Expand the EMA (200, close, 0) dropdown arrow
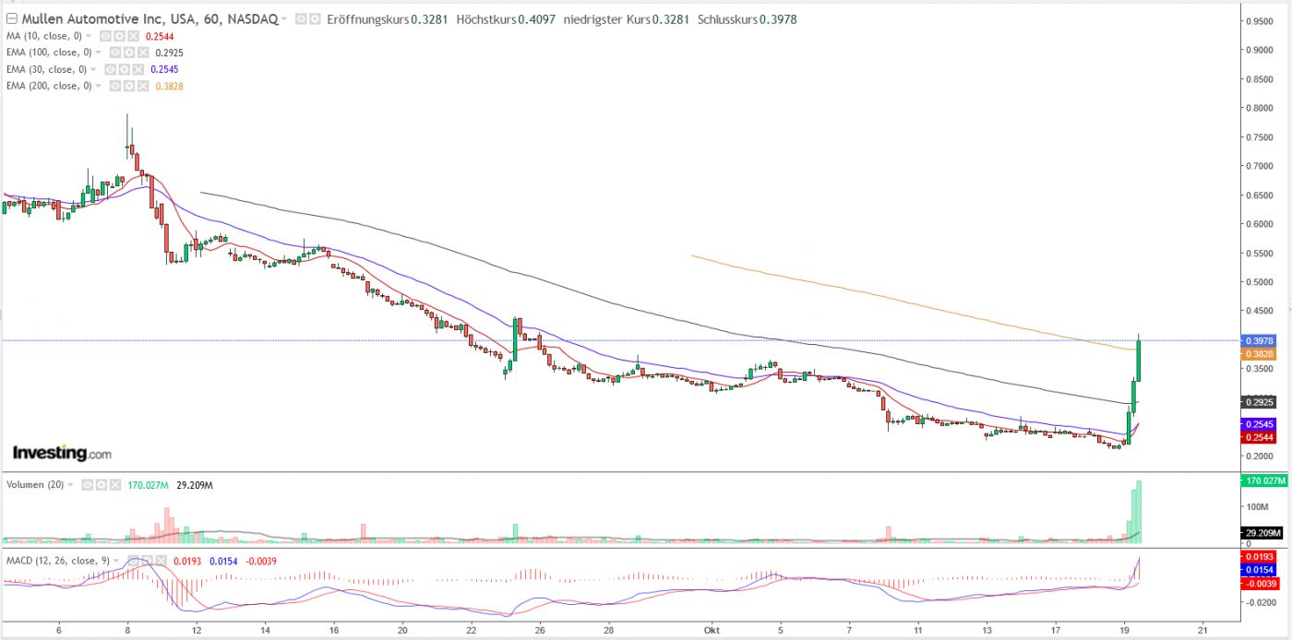 point(99,86)
